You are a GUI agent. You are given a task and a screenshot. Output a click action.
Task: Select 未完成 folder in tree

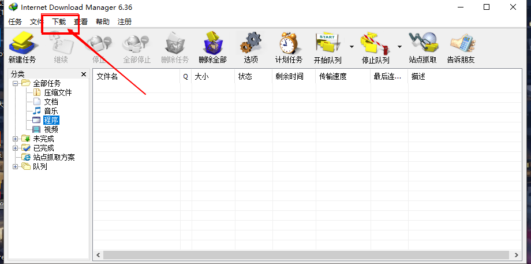(43, 139)
